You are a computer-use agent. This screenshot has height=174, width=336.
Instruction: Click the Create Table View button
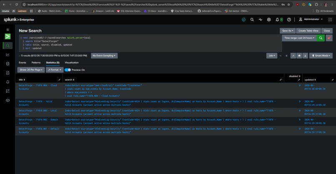tap(308, 31)
